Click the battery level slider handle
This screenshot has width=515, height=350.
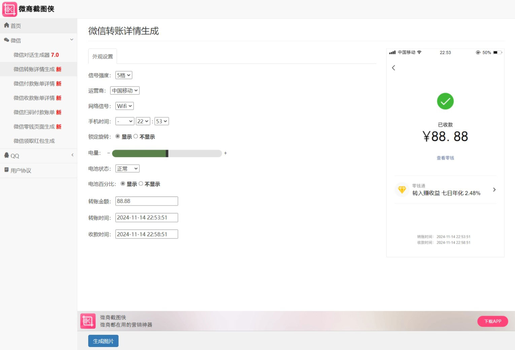[x=167, y=153]
